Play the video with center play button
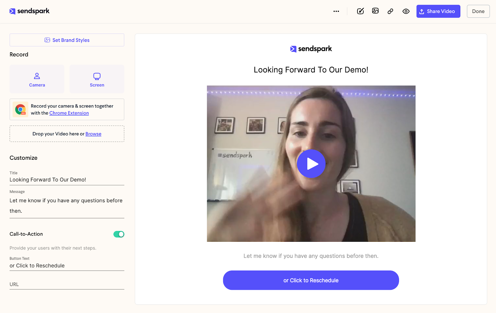496x313 pixels. 311,164
